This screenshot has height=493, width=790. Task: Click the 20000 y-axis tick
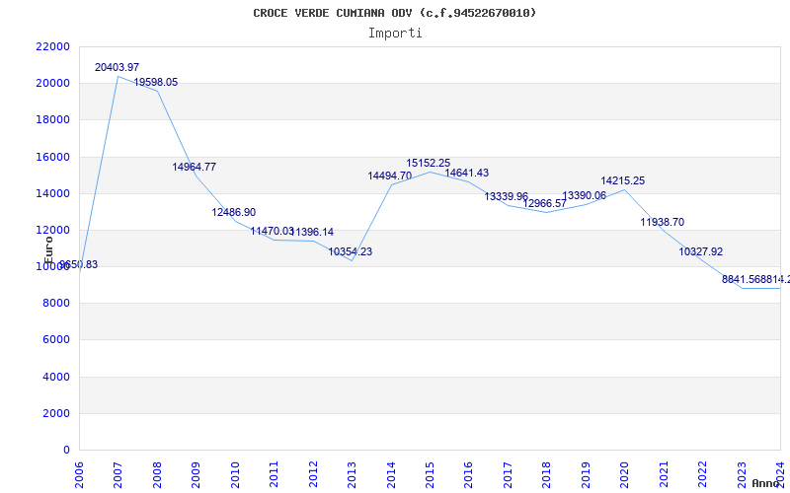(53, 84)
